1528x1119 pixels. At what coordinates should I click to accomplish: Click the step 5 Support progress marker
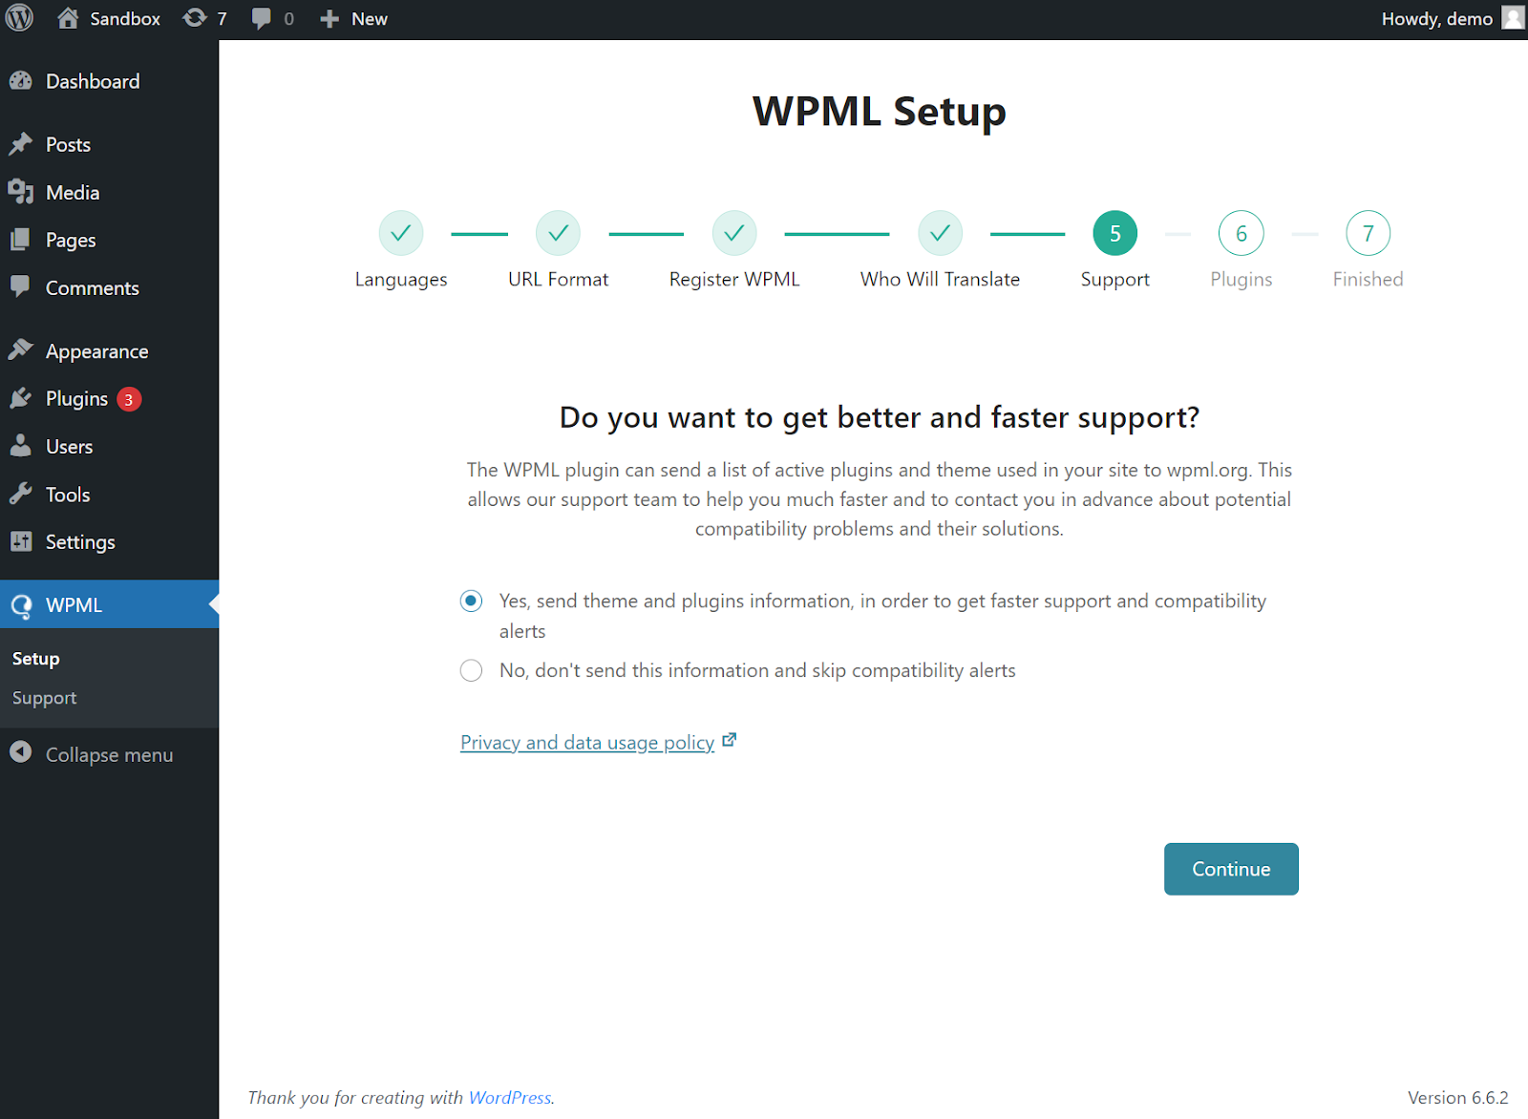pyautogui.click(x=1115, y=233)
